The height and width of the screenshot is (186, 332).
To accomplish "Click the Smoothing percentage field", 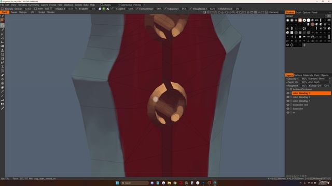I will pos(159,9).
